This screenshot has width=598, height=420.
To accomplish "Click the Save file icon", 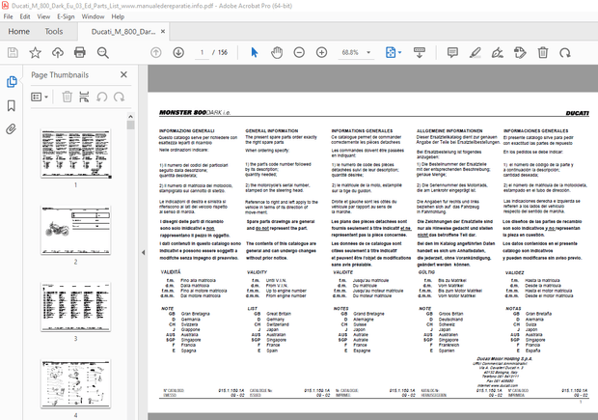I will (x=13, y=53).
